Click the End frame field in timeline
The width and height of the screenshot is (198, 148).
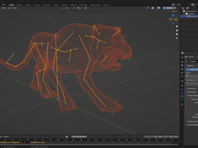173,136
